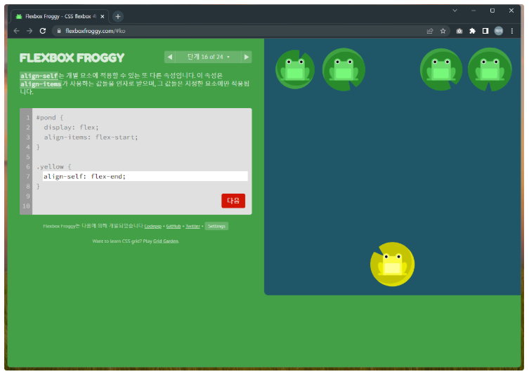Select the third green frog from left

[x=441, y=69]
